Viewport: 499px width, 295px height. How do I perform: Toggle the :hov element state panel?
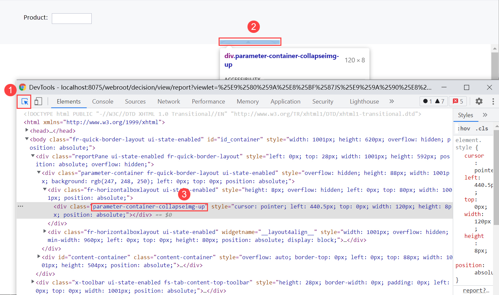[464, 128]
